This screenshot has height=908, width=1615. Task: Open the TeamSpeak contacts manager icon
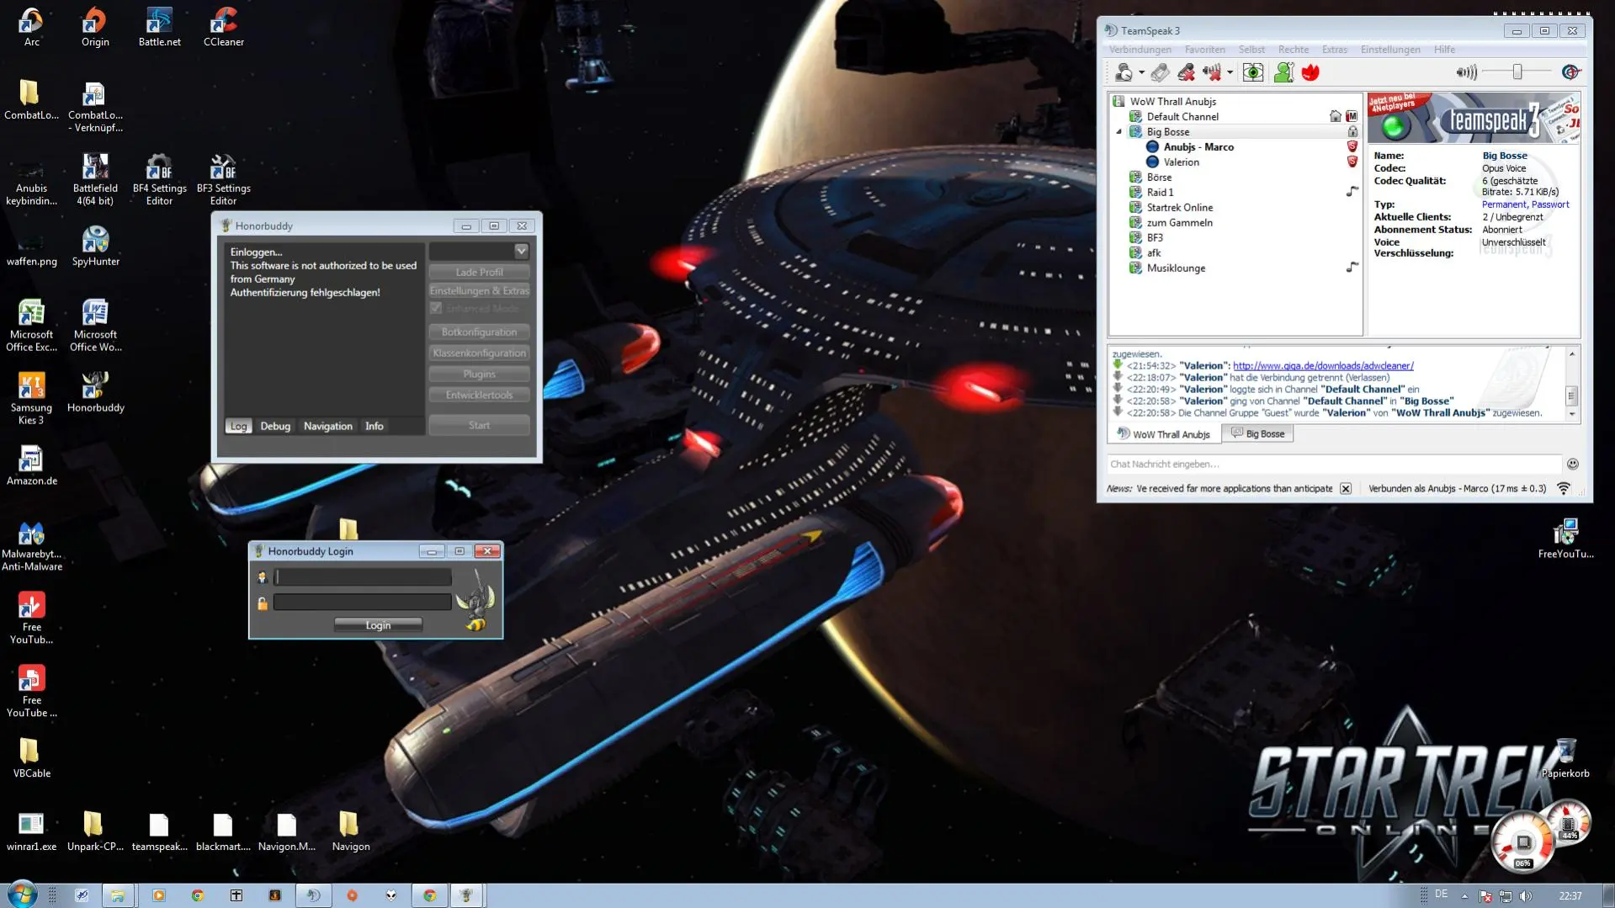tap(1283, 73)
